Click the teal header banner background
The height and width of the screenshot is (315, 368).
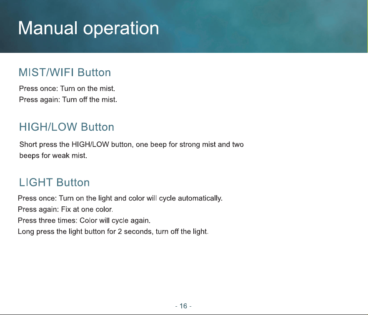click(x=258, y=26)
